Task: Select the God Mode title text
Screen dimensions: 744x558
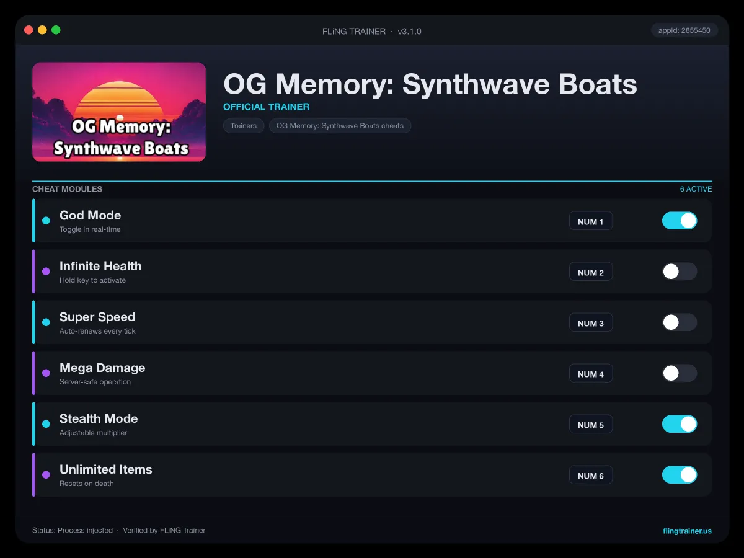Action: point(91,215)
